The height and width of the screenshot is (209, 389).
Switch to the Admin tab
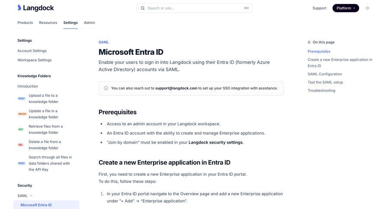(x=89, y=22)
